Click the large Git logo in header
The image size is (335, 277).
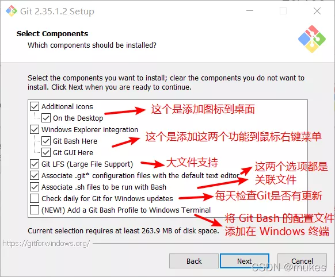tap(312, 39)
